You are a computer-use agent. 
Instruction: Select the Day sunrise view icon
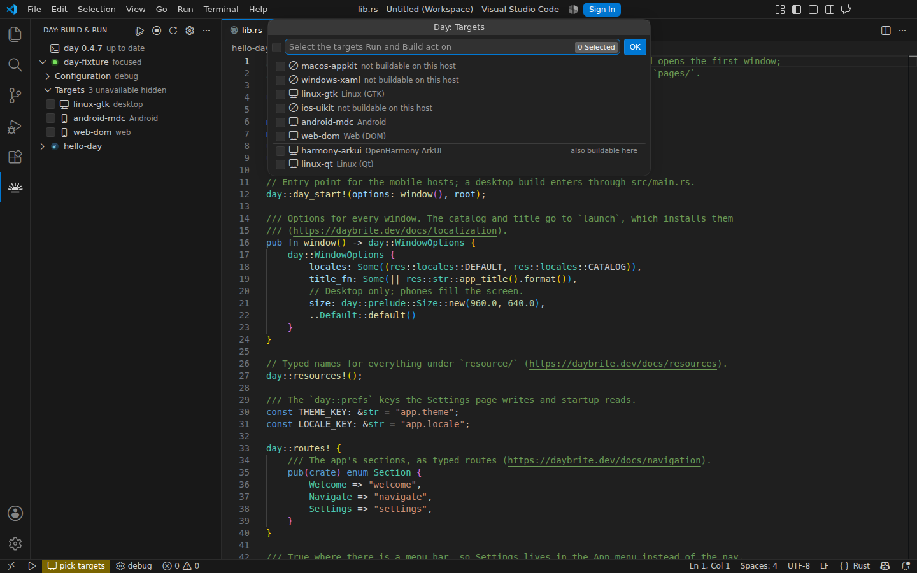pos(15,187)
